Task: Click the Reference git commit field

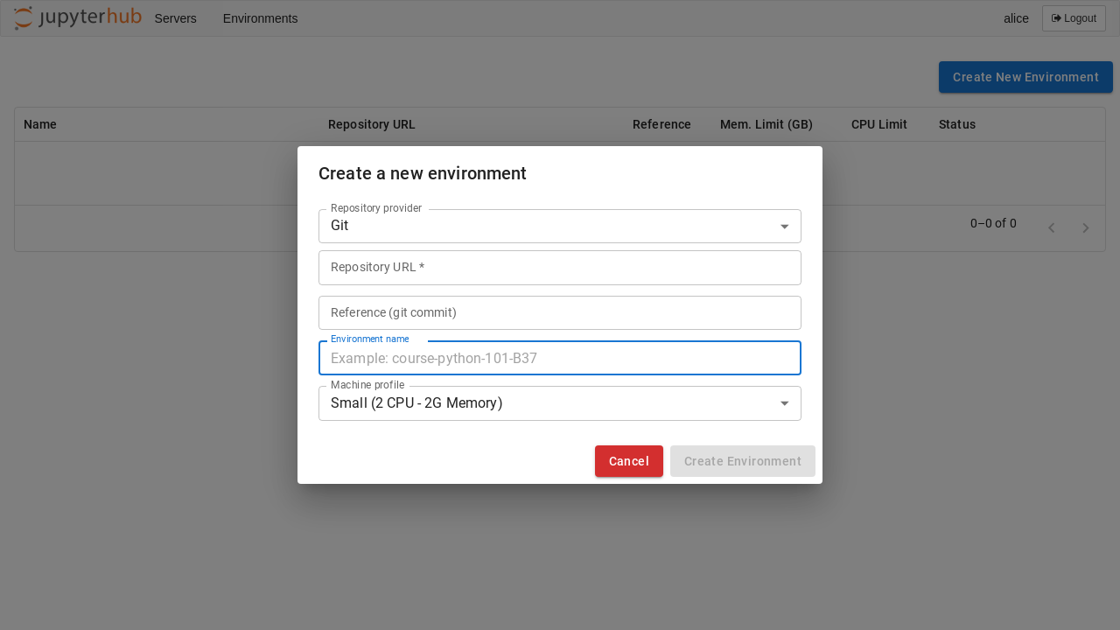Action: point(560,312)
